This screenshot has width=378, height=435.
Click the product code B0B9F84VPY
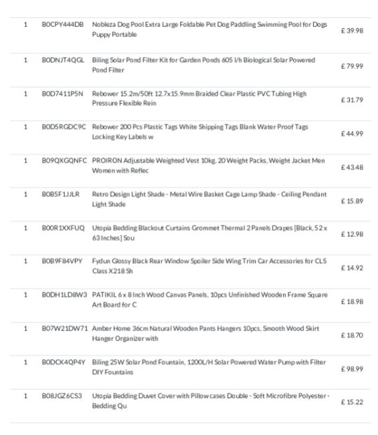point(62,261)
